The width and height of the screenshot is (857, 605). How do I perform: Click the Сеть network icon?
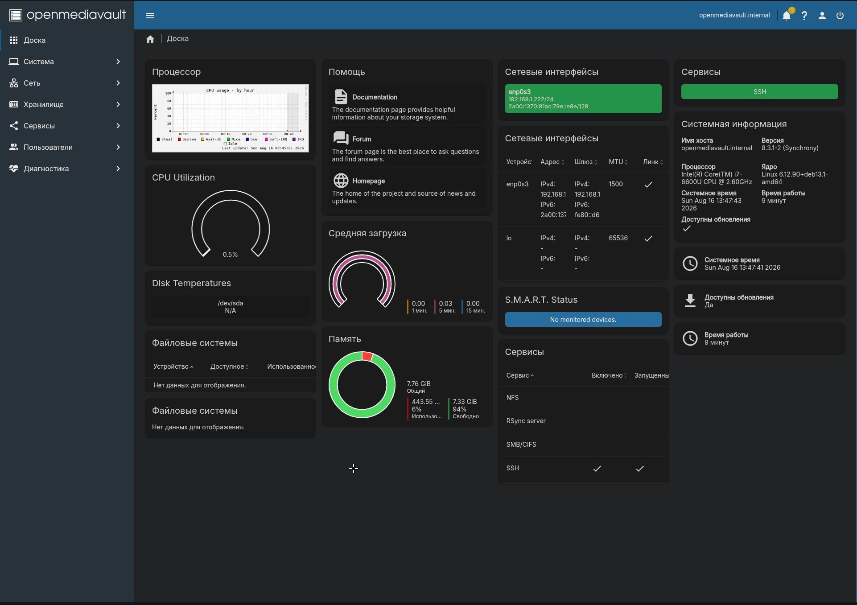tap(14, 83)
